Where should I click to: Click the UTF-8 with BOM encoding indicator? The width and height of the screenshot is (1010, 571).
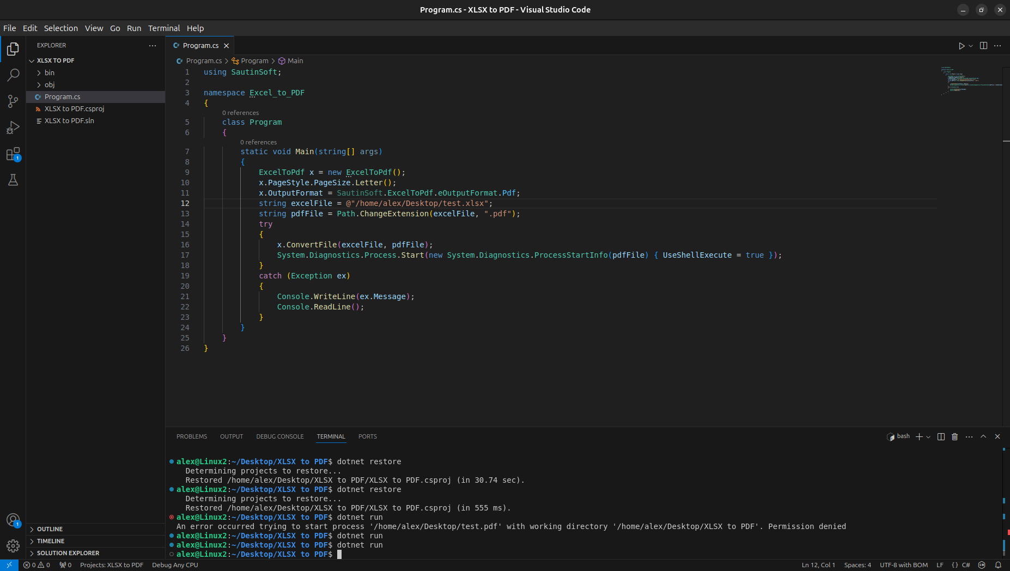[903, 565]
